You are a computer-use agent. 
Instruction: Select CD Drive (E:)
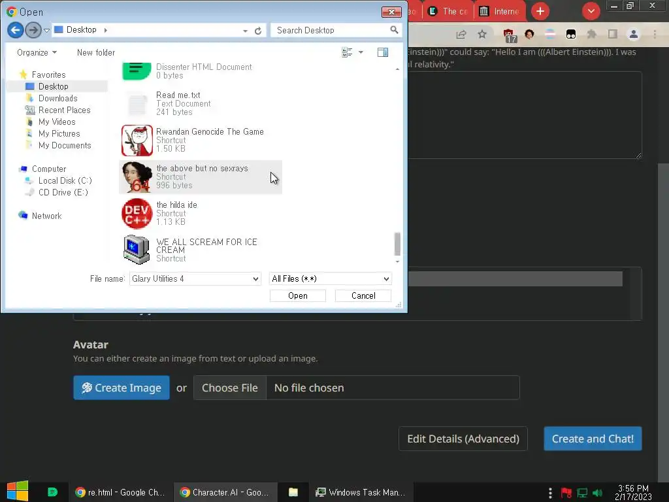coord(63,193)
